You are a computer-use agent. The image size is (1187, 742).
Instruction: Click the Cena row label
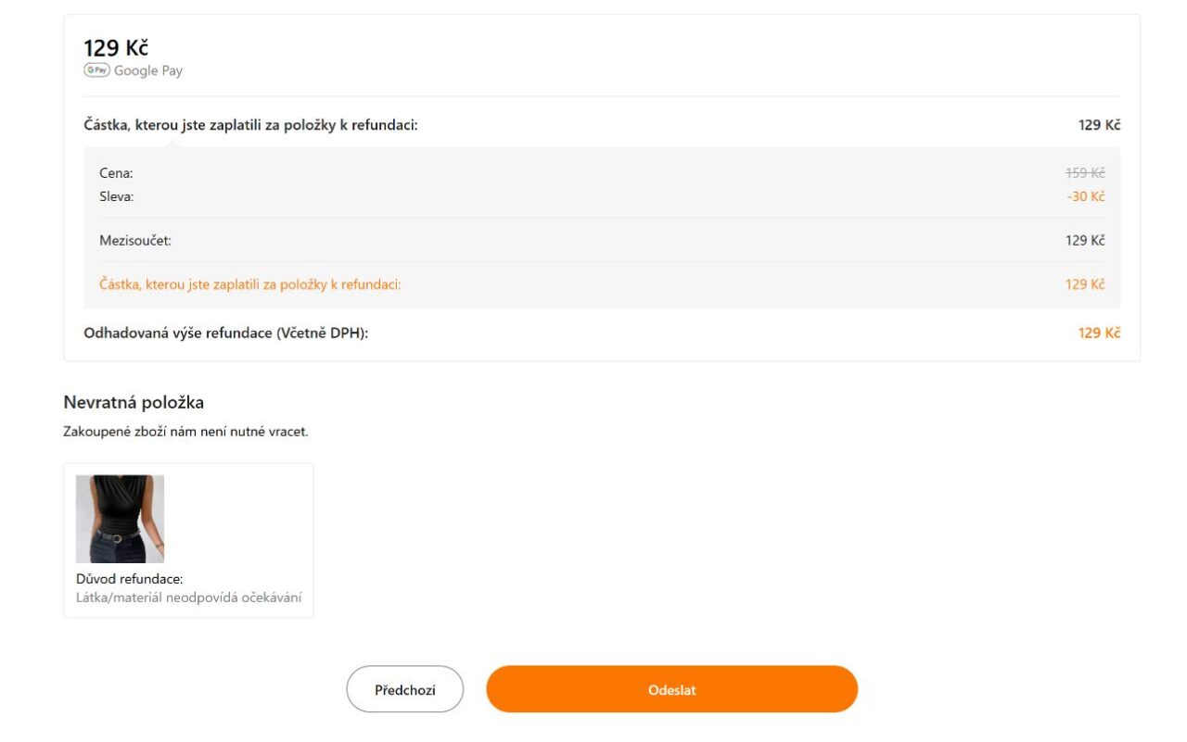pyautogui.click(x=116, y=173)
